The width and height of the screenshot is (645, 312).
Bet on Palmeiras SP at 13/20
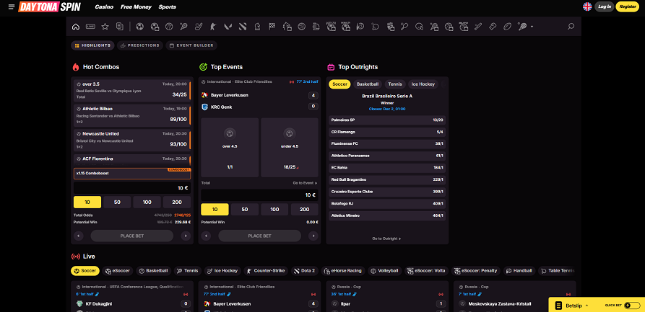point(387,120)
